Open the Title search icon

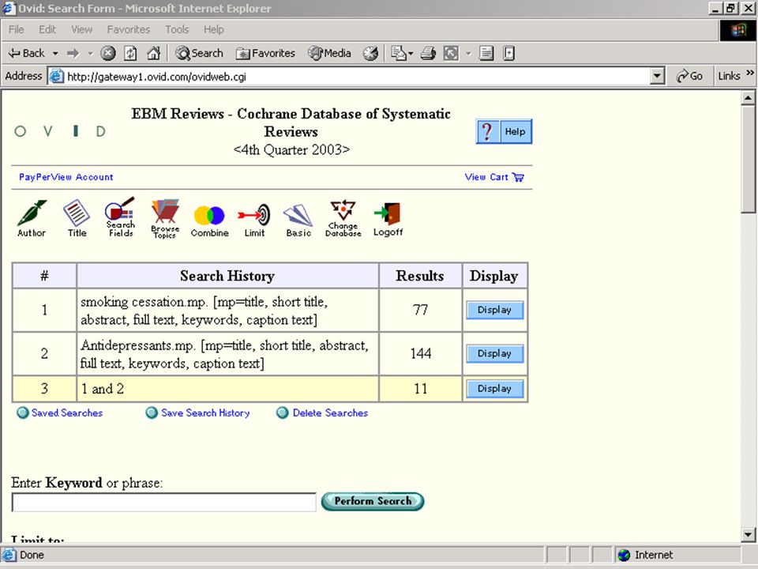coord(77,218)
